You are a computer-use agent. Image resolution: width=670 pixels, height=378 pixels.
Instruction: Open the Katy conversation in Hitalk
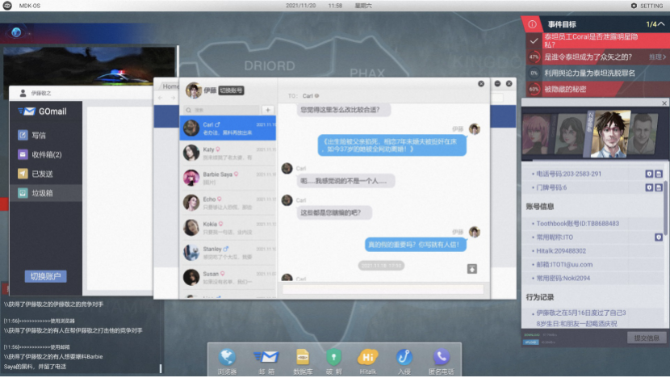(228, 153)
